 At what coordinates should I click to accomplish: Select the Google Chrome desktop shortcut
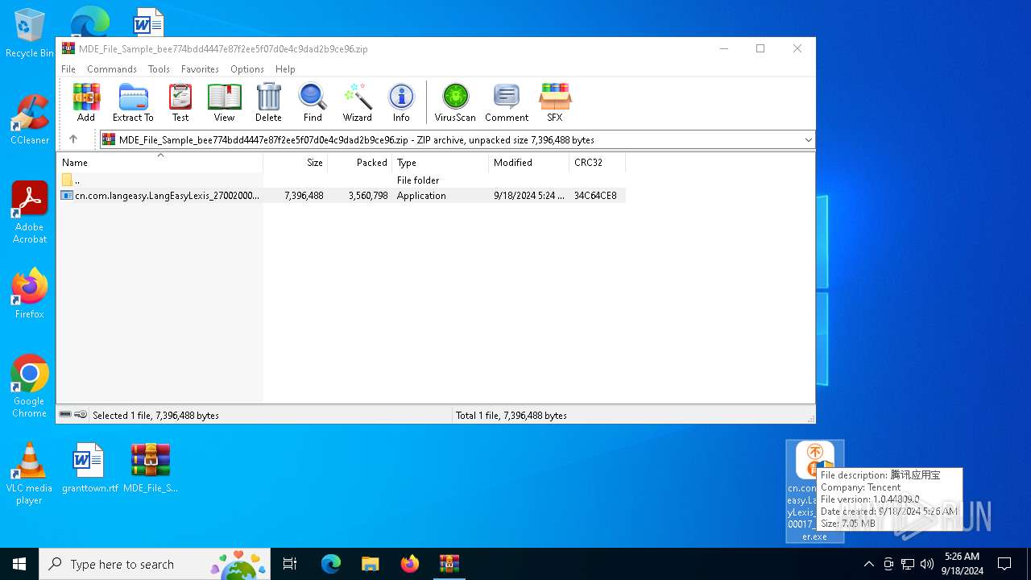(30, 386)
